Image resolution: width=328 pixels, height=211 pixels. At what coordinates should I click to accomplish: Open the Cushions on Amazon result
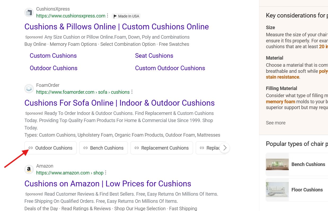click(107, 183)
